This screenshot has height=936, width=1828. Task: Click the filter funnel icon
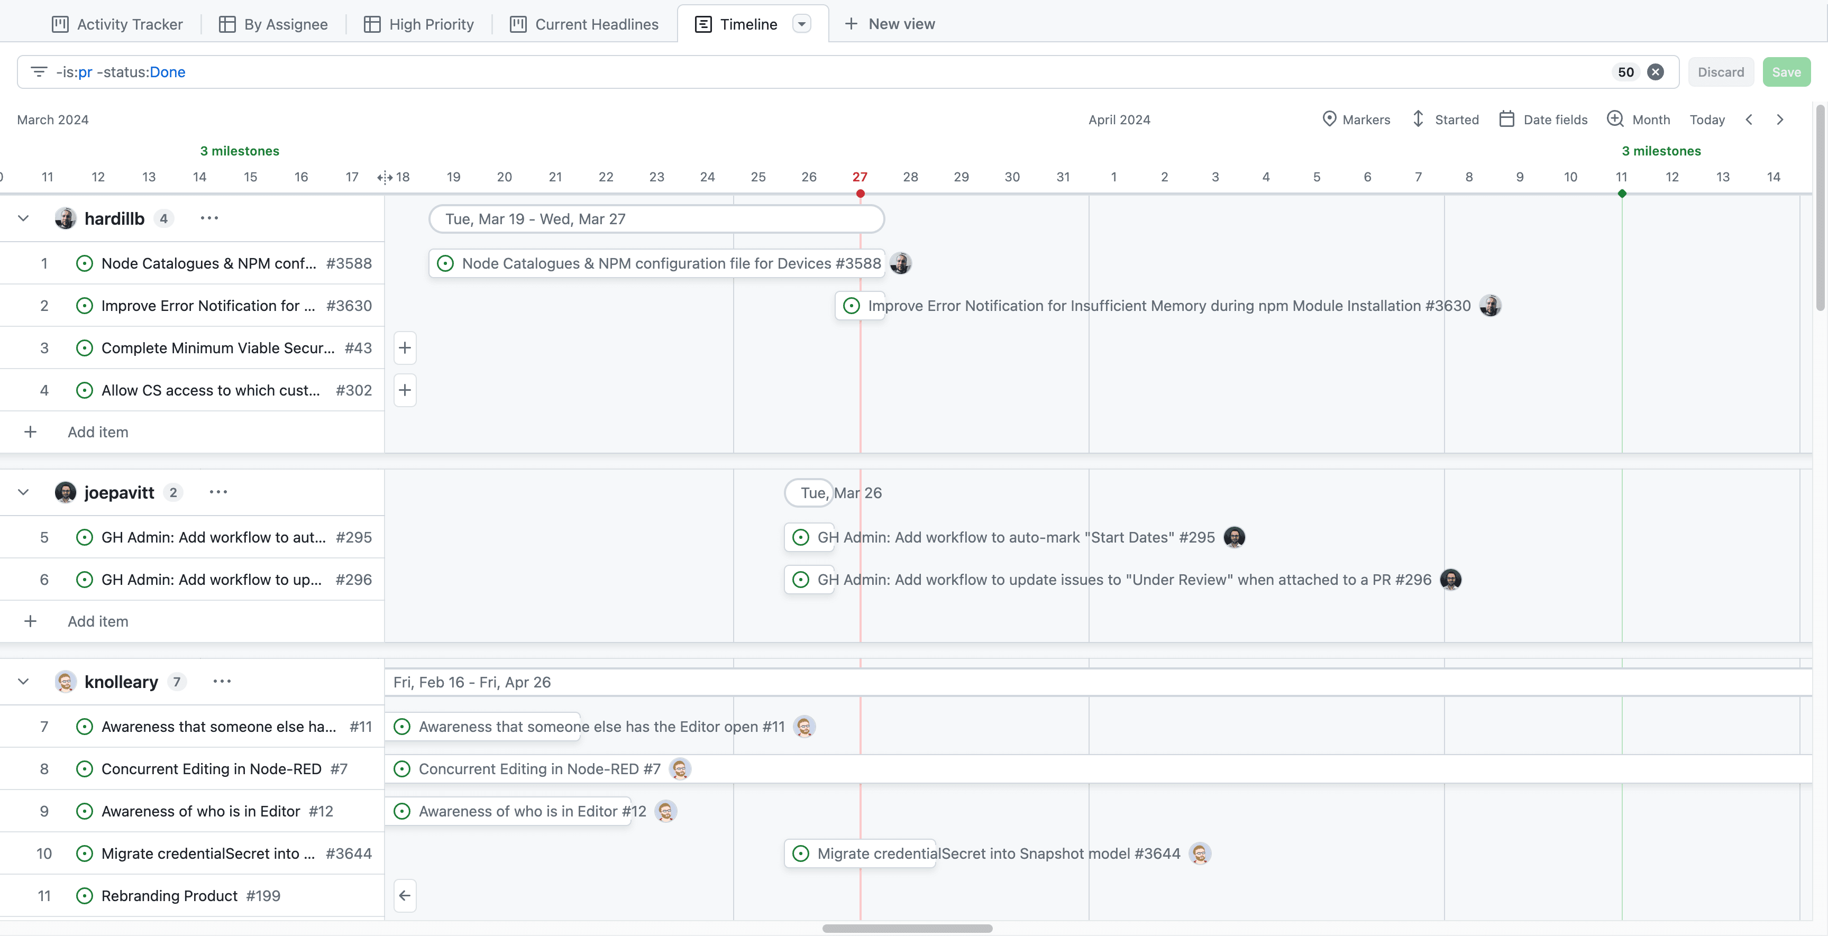pos(39,72)
